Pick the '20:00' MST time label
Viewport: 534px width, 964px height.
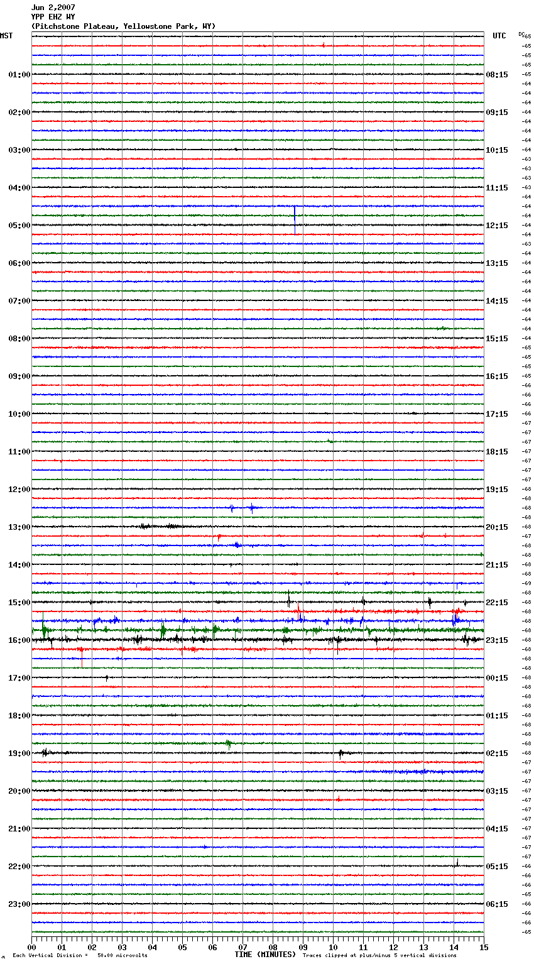[19, 791]
